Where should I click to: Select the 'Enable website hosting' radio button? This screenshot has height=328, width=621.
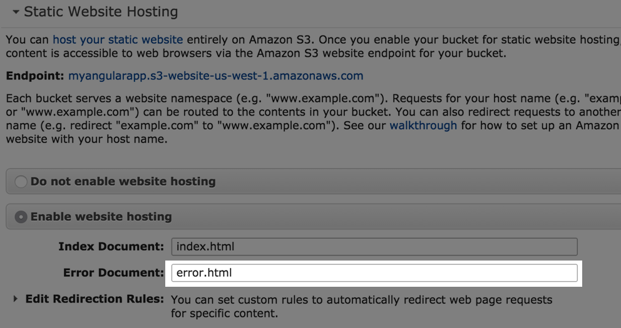pyautogui.click(x=21, y=217)
